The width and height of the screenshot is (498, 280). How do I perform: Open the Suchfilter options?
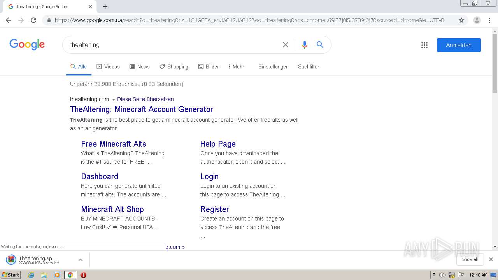[x=309, y=66]
